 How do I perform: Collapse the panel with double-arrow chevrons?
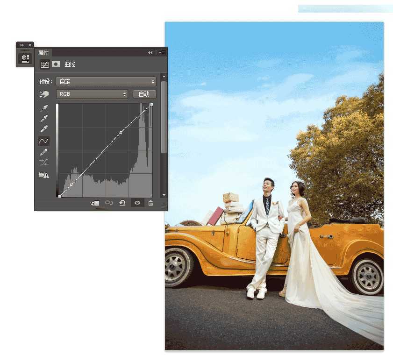click(150, 52)
